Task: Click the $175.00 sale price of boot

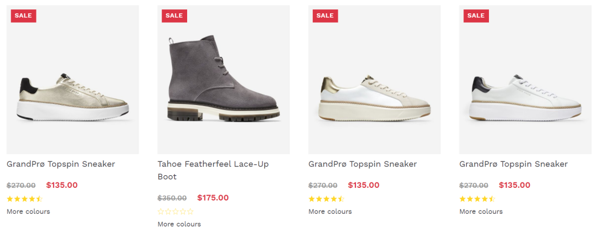Action: pos(213,198)
